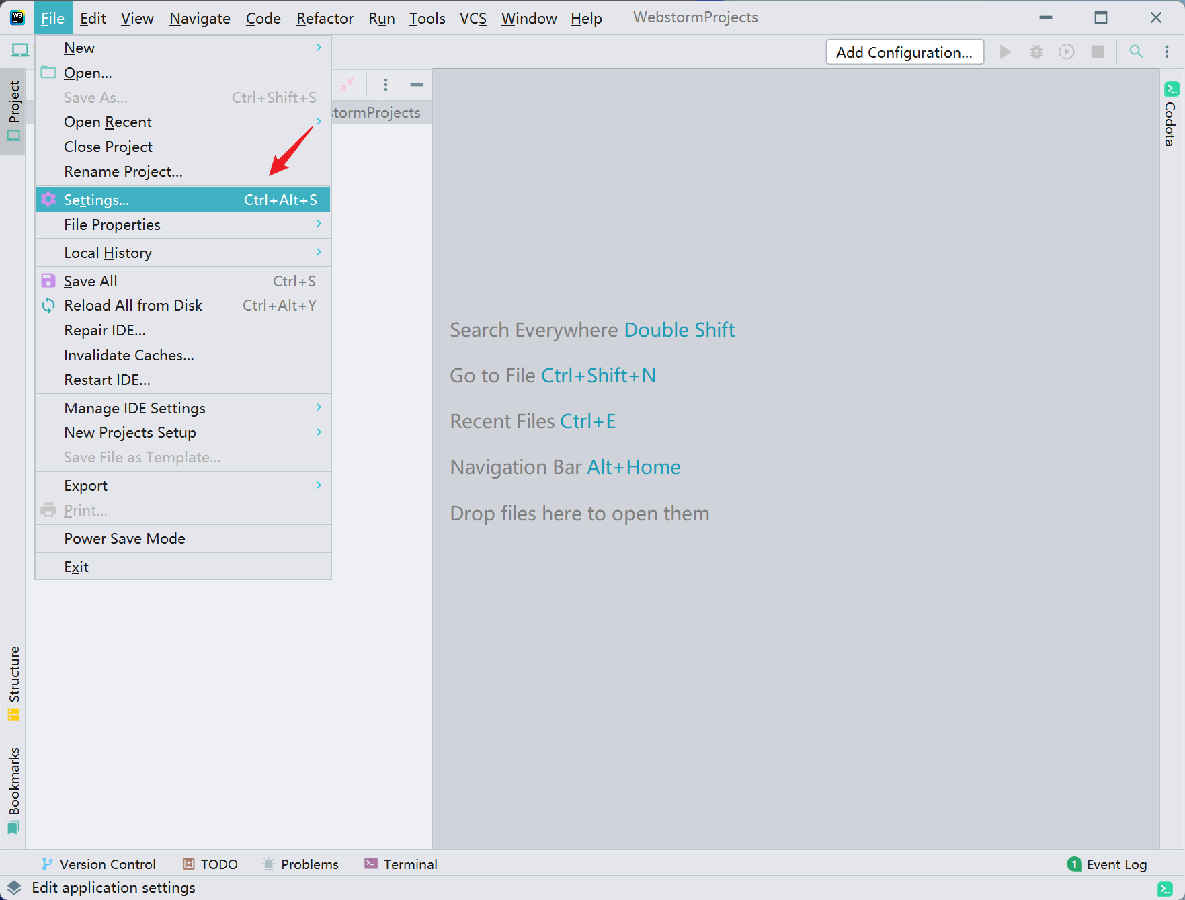This screenshot has height=900, width=1185.
Task: Hide the Project panel with the minus icon
Action: (x=417, y=85)
